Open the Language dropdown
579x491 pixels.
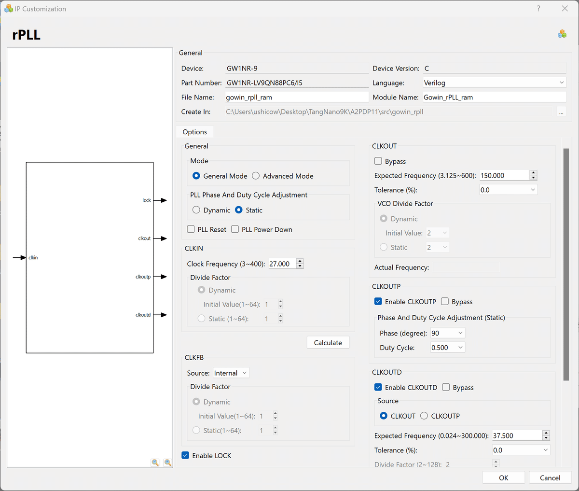494,83
